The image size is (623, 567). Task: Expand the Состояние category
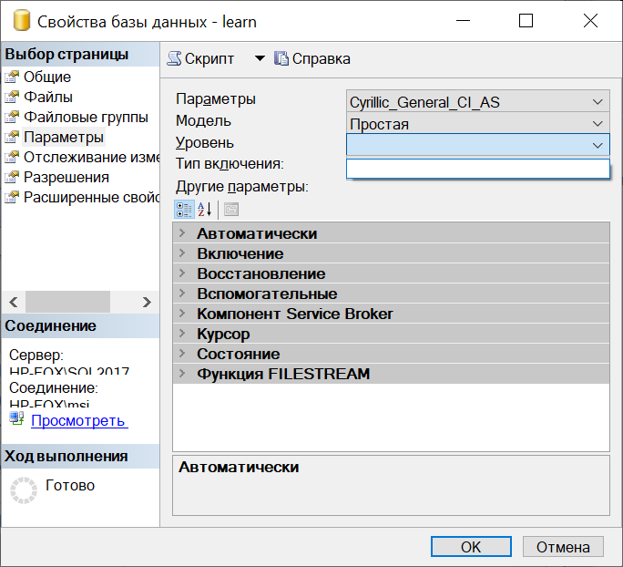click(x=182, y=354)
